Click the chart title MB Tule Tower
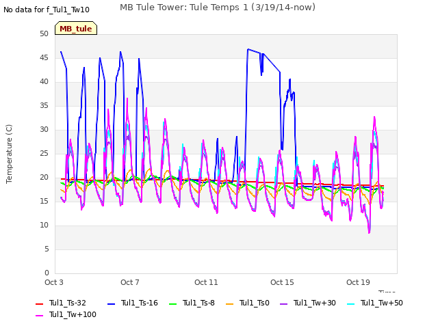438x328 pixels. point(218,8)
